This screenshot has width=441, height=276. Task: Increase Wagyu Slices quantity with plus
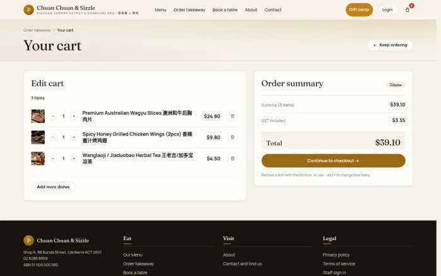point(74,116)
